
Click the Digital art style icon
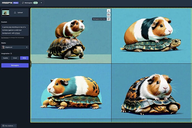[x=3, y=47]
